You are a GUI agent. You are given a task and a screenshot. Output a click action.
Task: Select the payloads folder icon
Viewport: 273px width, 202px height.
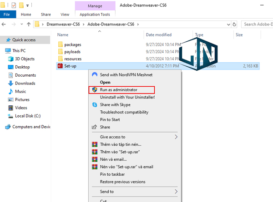click(61, 52)
